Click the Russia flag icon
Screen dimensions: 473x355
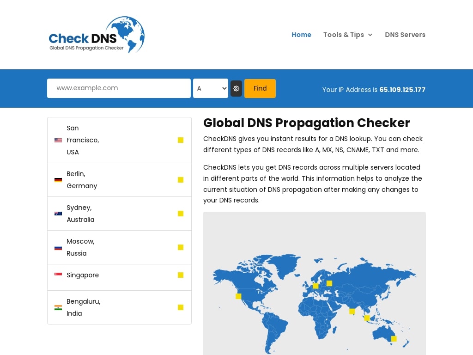(x=58, y=247)
